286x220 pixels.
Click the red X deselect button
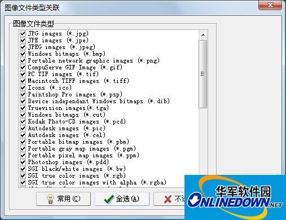tap(169, 199)
